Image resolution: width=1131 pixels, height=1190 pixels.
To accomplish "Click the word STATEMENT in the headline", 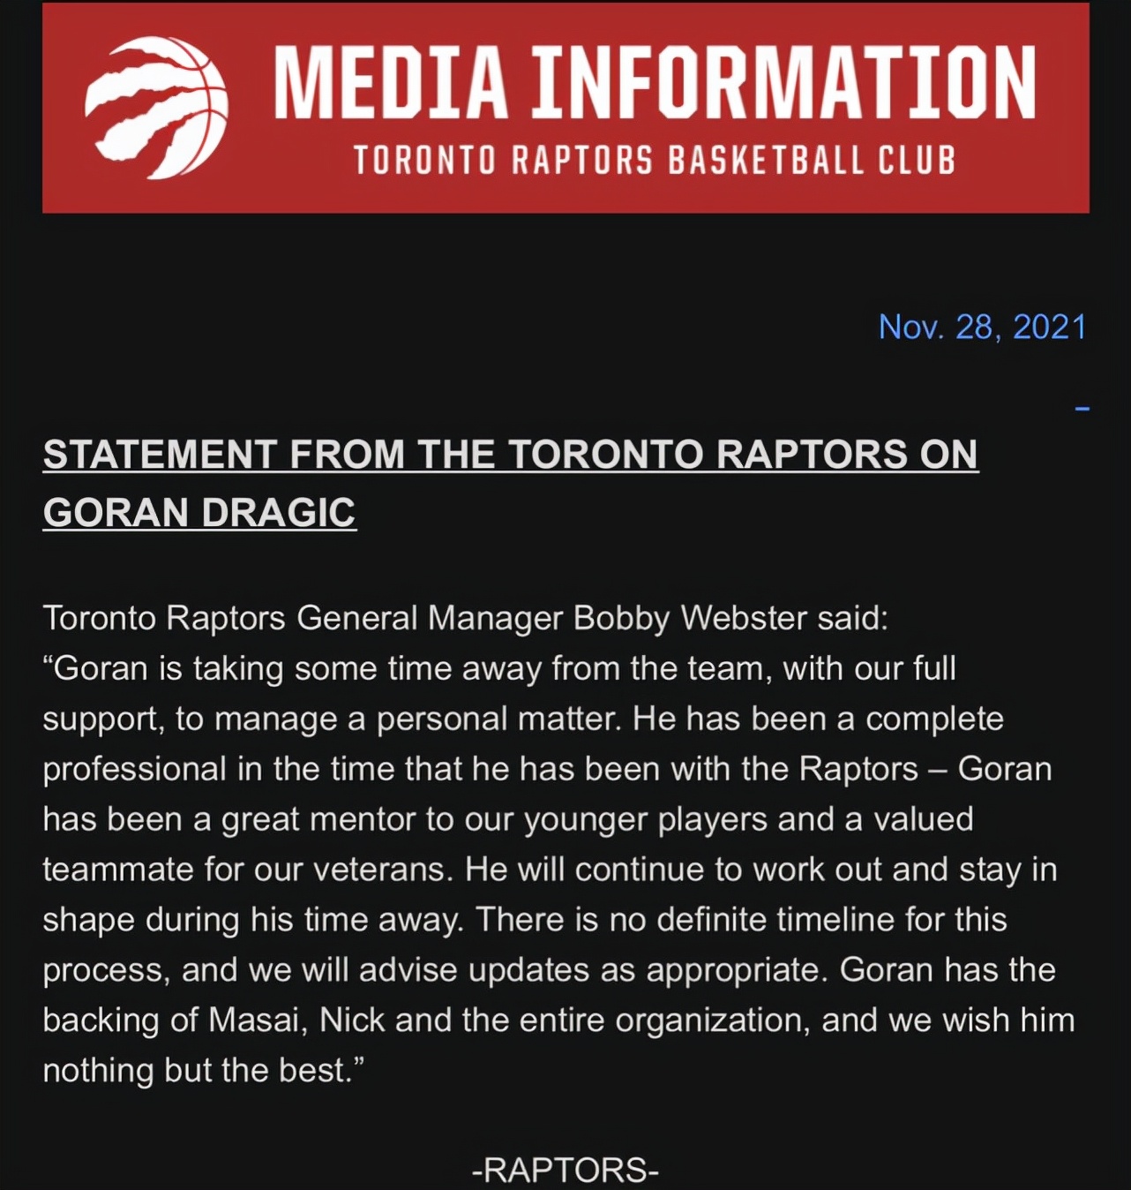I will point(160,456).
